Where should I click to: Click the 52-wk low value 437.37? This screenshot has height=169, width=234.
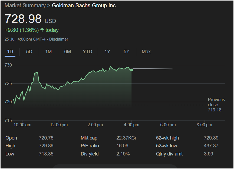[211, 146]
